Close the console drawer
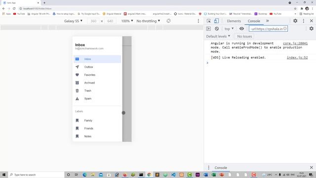The width and height of the screenshot is (316, 178). coord(312,168)
